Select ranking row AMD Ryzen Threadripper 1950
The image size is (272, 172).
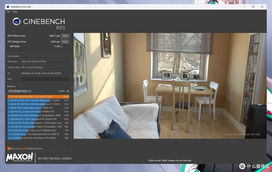click(38, 127)
